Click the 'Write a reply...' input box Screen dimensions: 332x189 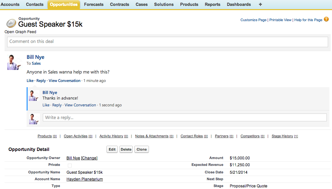(185, 117)
